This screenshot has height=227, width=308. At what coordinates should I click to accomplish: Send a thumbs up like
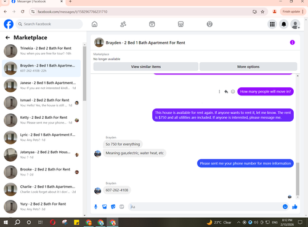tap(294, 207)
